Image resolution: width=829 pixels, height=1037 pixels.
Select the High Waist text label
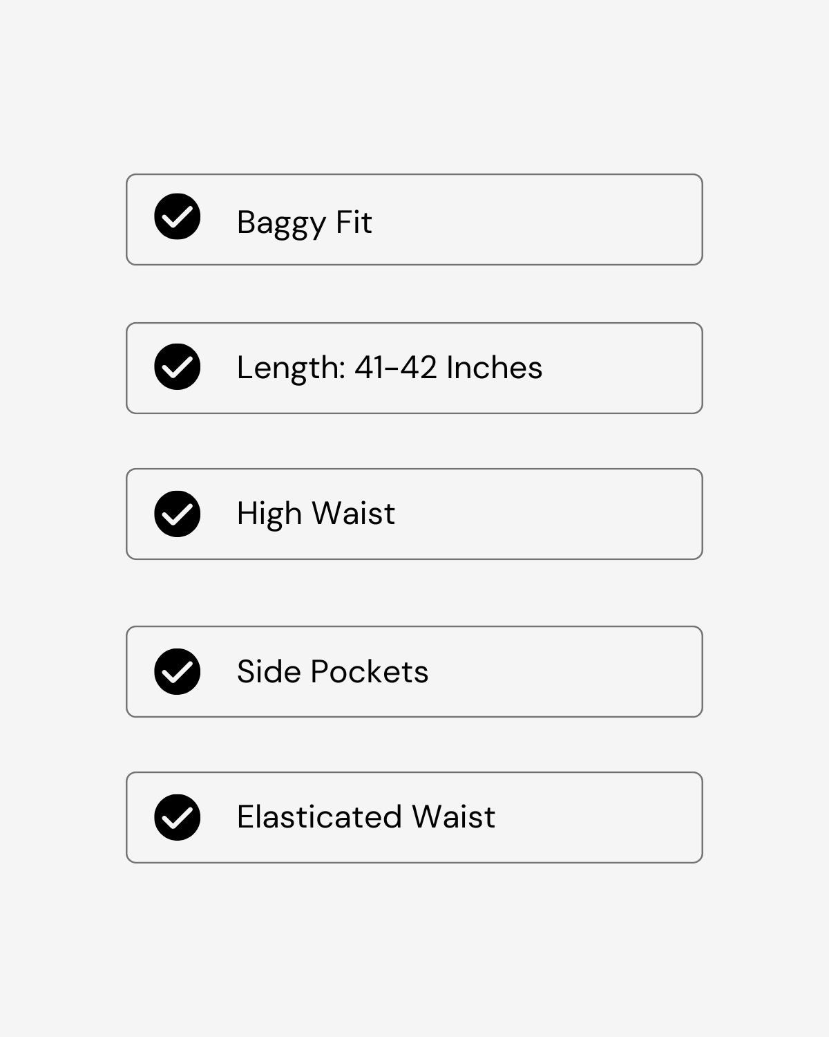point(316,513)
